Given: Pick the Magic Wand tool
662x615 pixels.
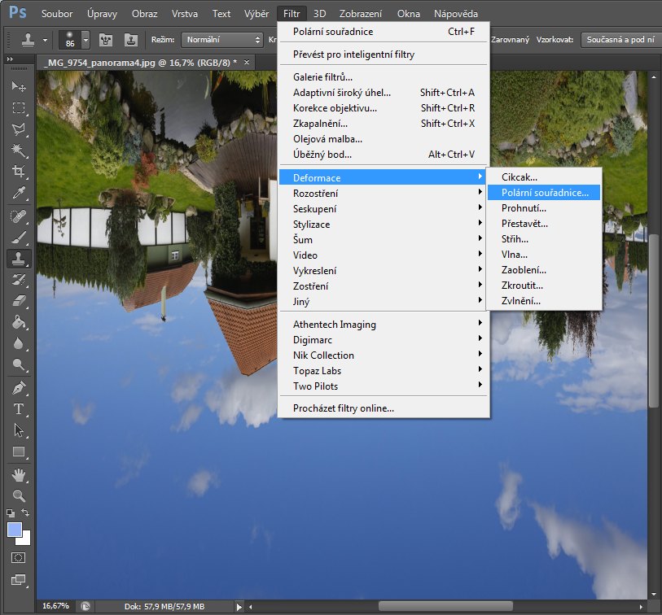Looking at the screenshot, I should pyautogui.click(x=18, y=150).
